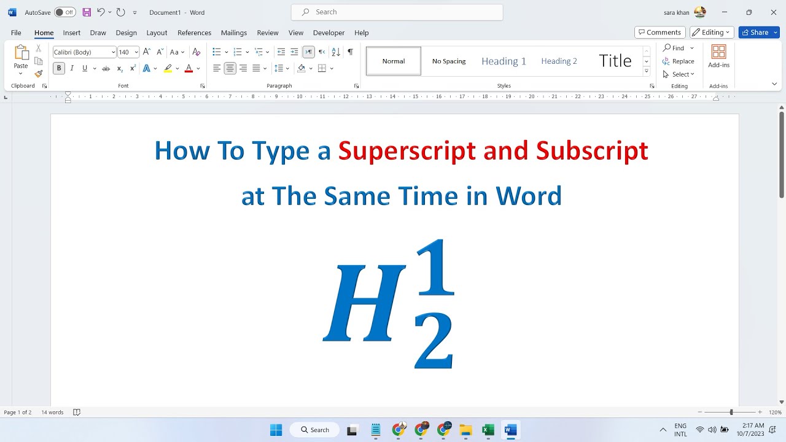Expand Numbering list dropdown
The height and width of the screenshot is (442, 786).
tap(247, 52)
